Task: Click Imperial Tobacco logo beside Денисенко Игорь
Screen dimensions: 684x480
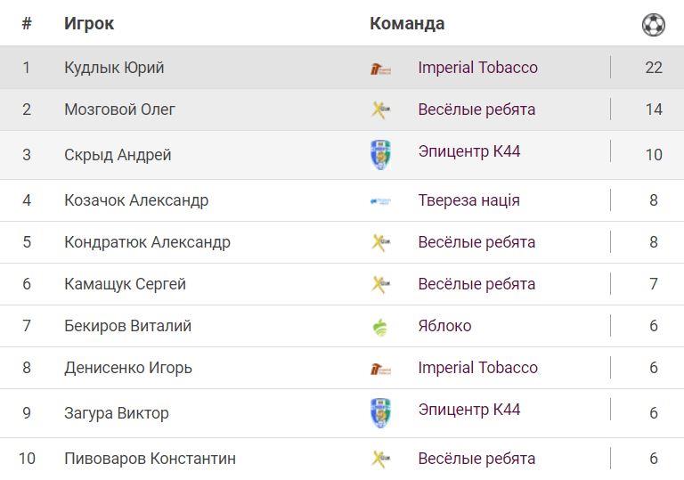Action: click(x=380, y=369)
